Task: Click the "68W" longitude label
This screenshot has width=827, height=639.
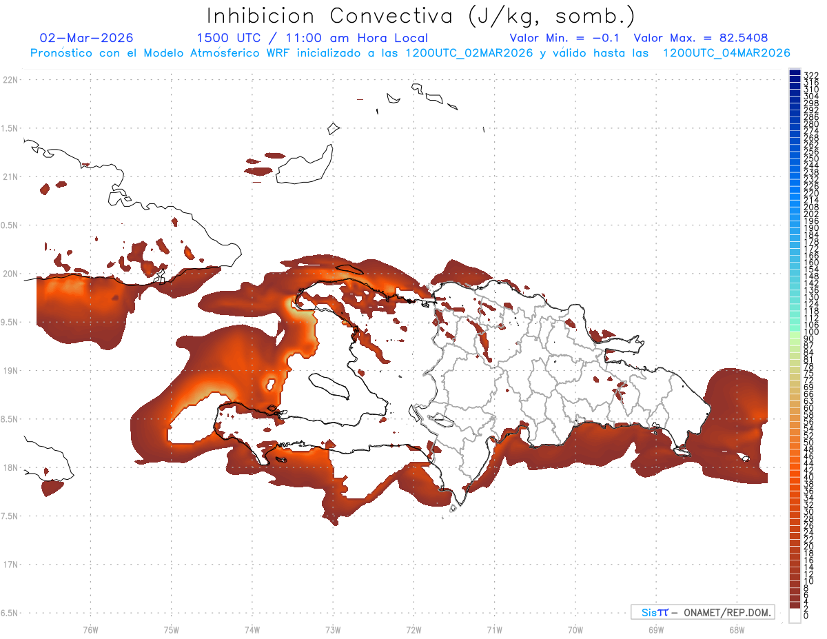Action: [x=736, y=629]
